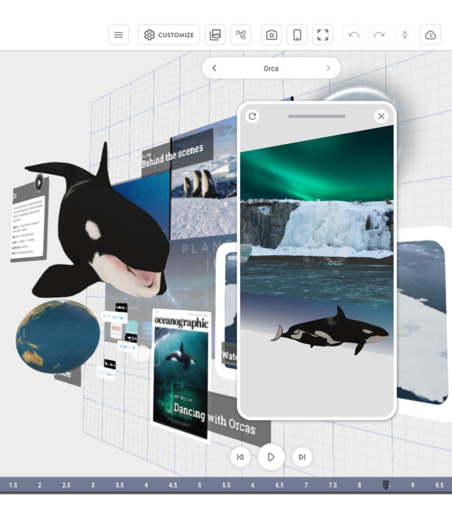Select the oceanographic magazine cover

(x=181, y=375)
